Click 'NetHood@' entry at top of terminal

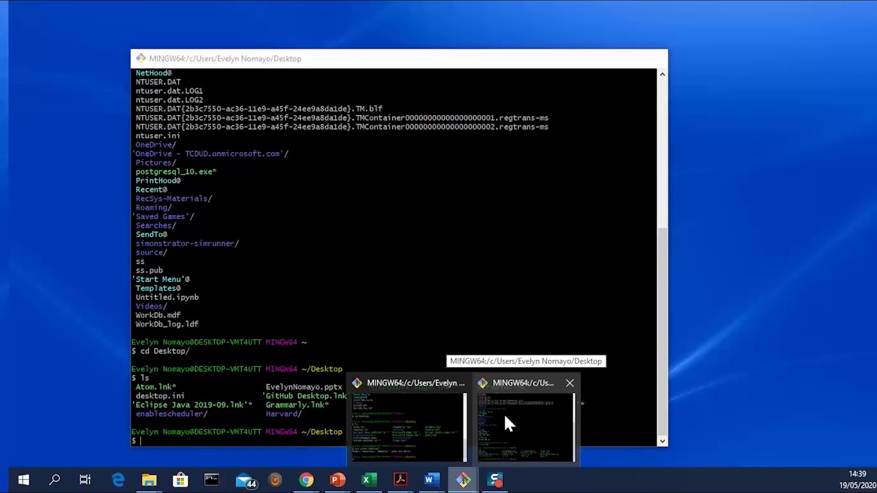(153, 73)
